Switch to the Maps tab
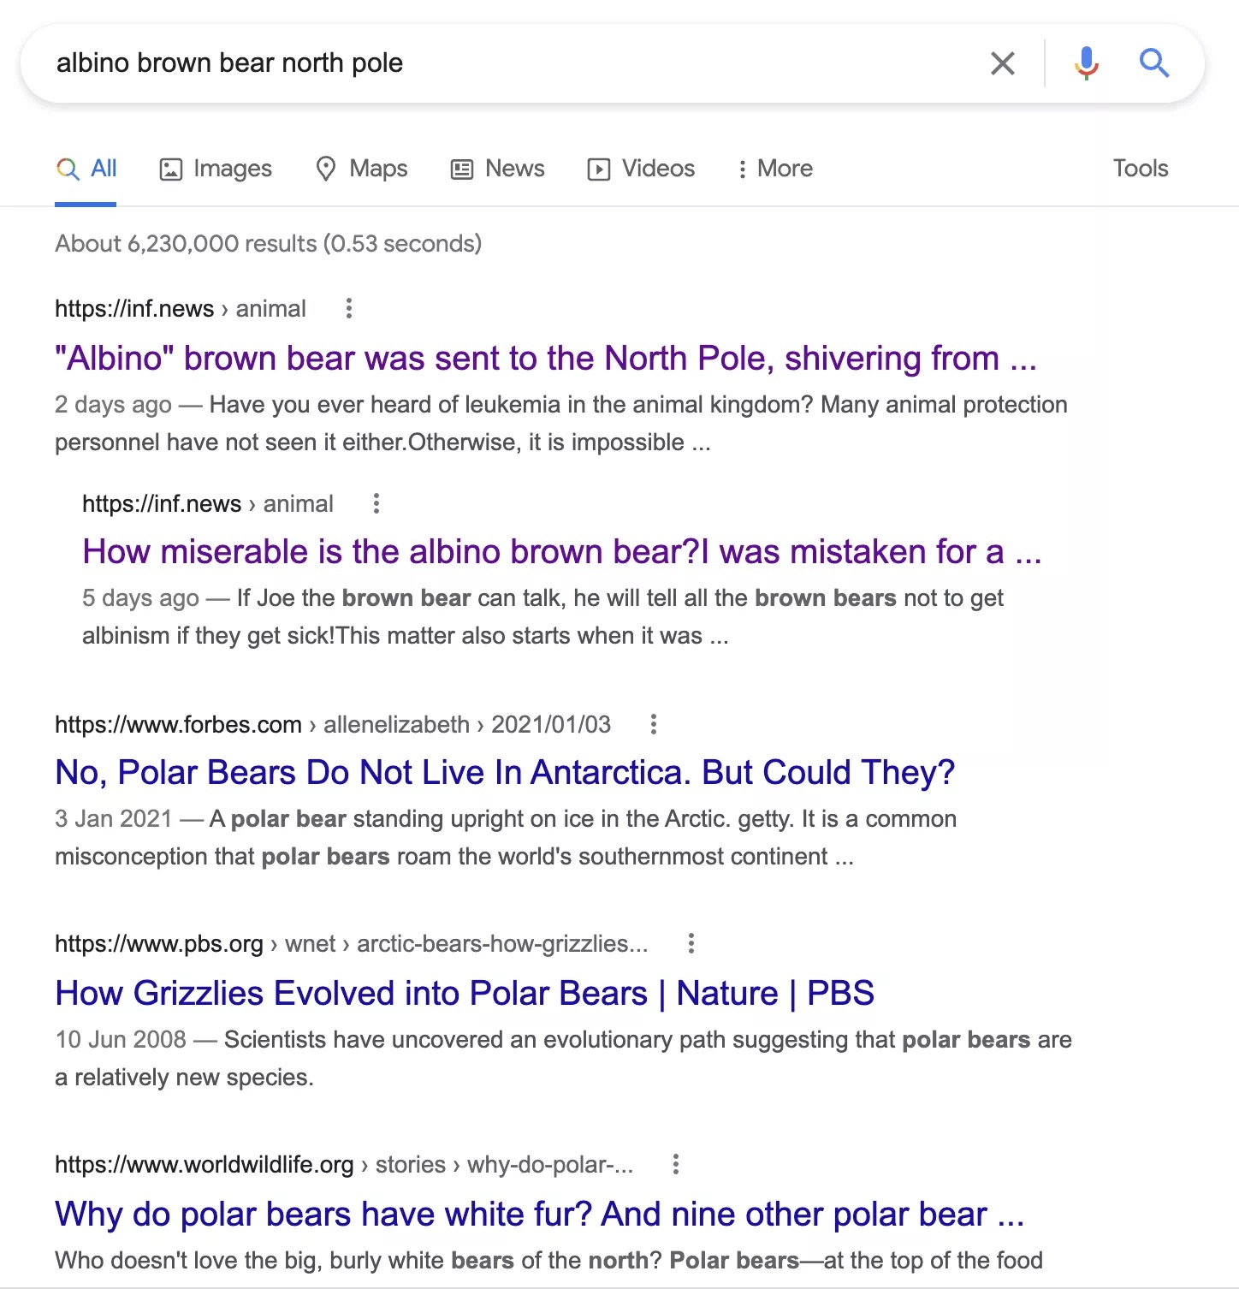The width and height of the screenshot is (1239, 1289). pyautogui.click(x=361, y=169)
